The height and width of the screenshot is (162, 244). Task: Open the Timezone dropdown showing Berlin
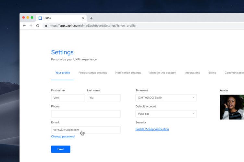166,98
